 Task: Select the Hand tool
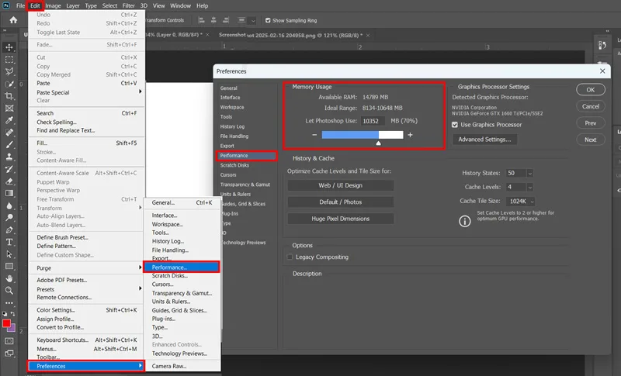coord(9,278)
